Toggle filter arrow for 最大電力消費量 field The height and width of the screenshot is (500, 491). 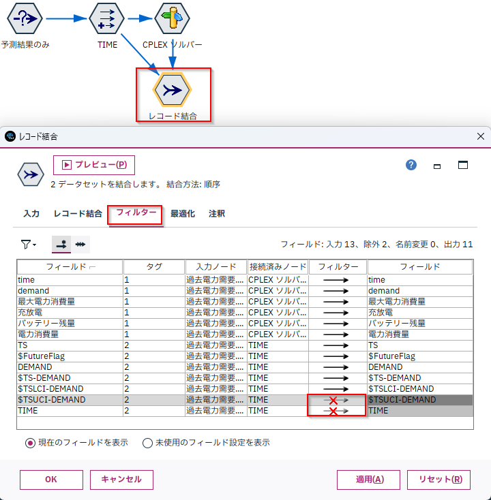[x=336, y=302]
